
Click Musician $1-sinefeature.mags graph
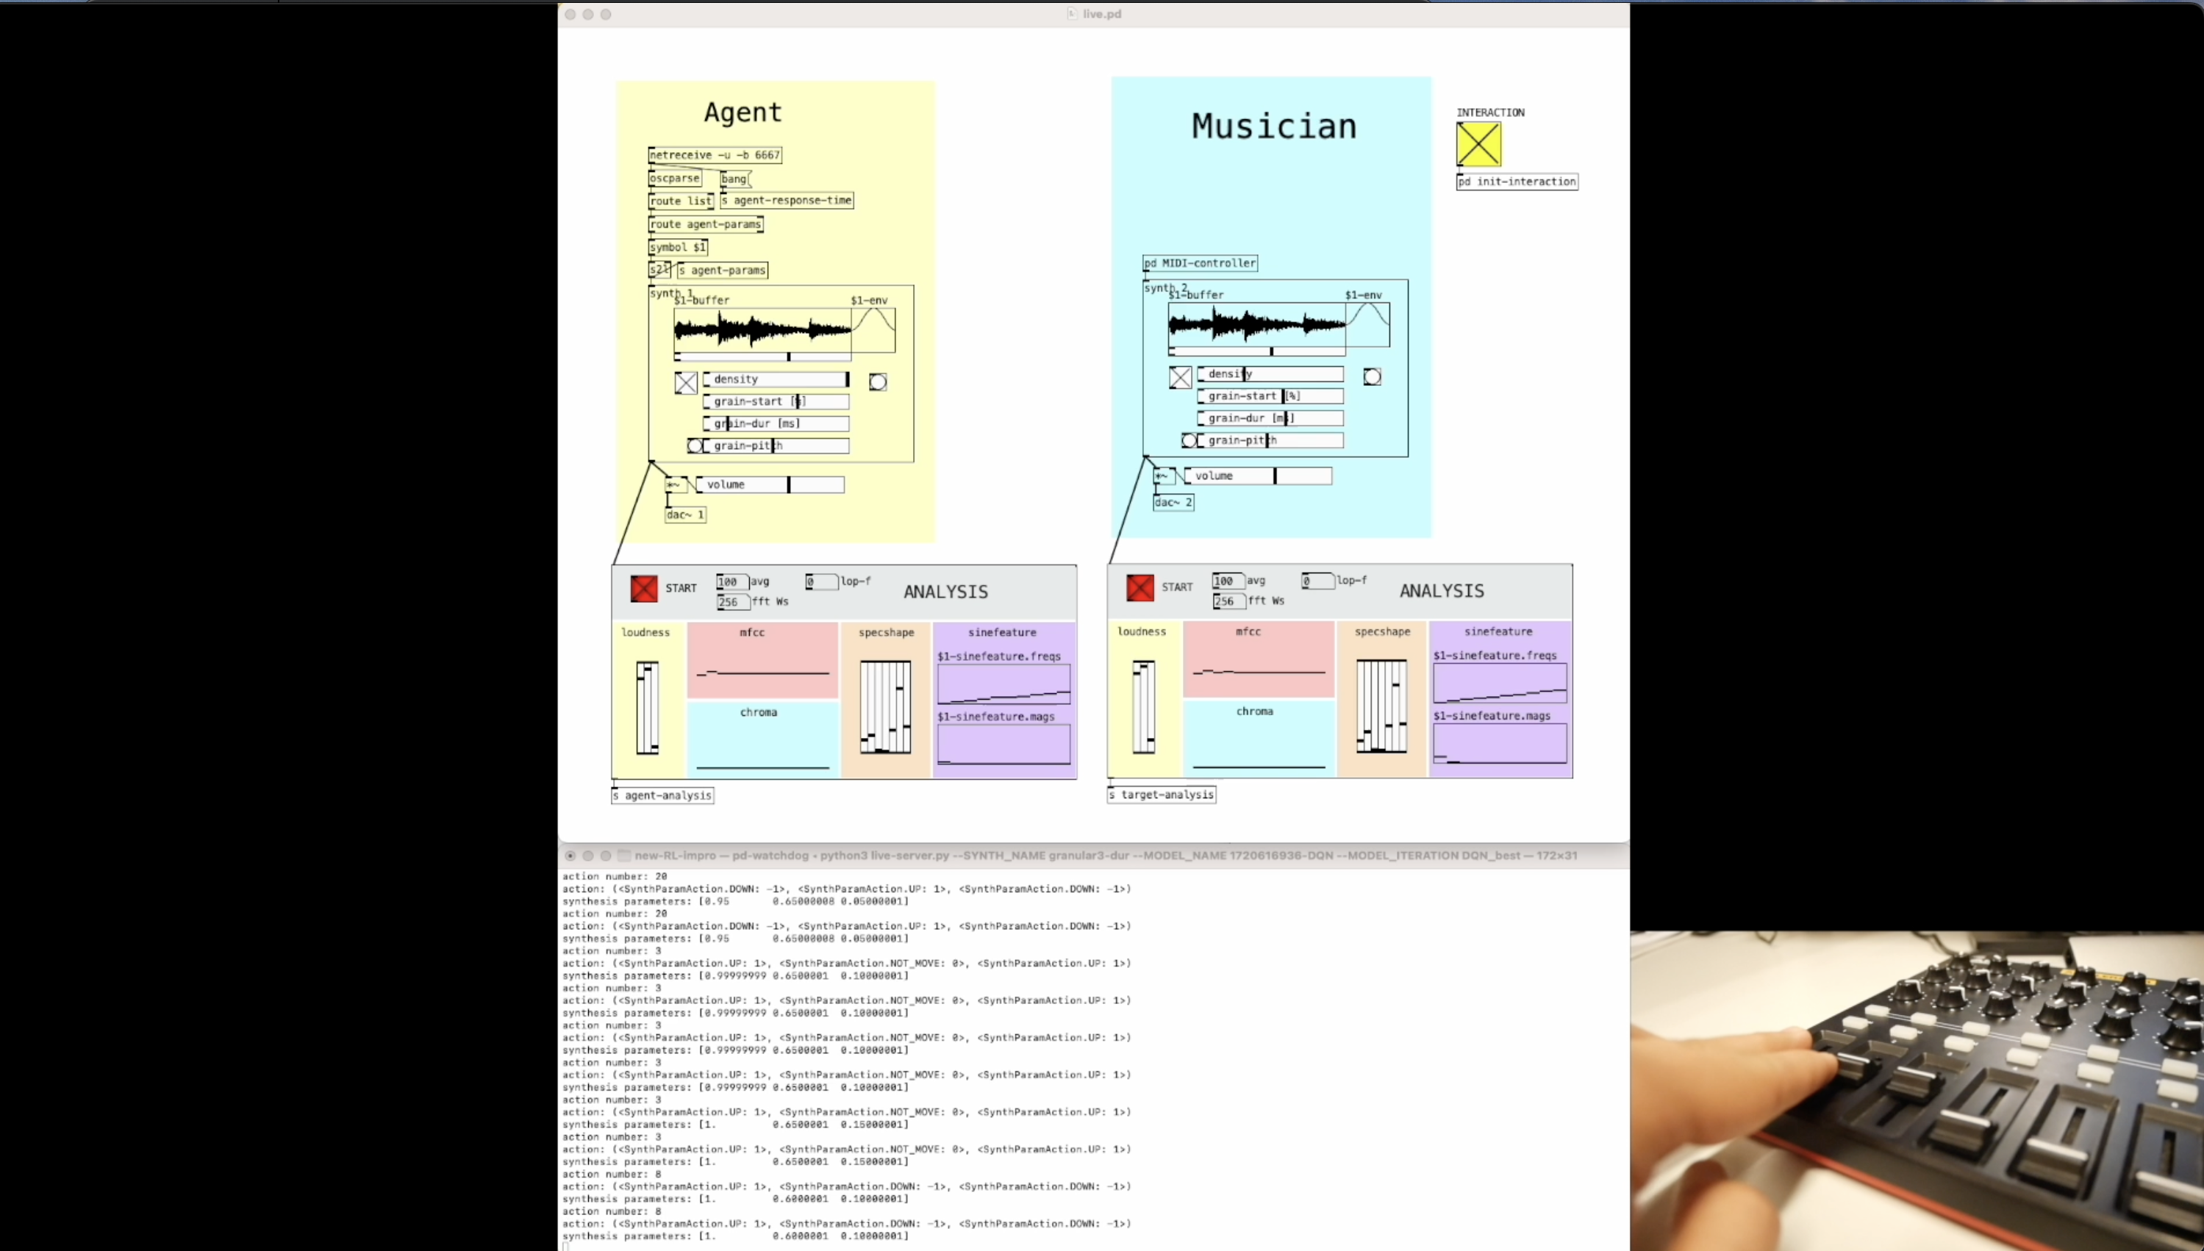coord(1500,743)
